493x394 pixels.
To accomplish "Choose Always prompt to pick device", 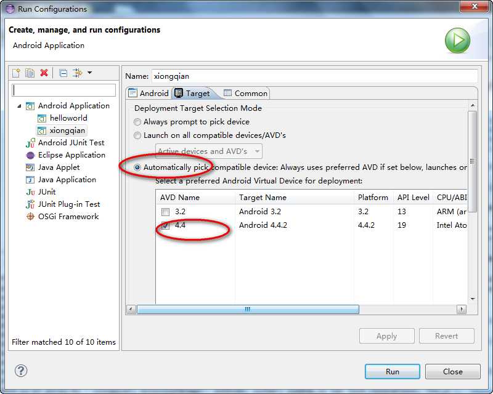I will point(137,122).
